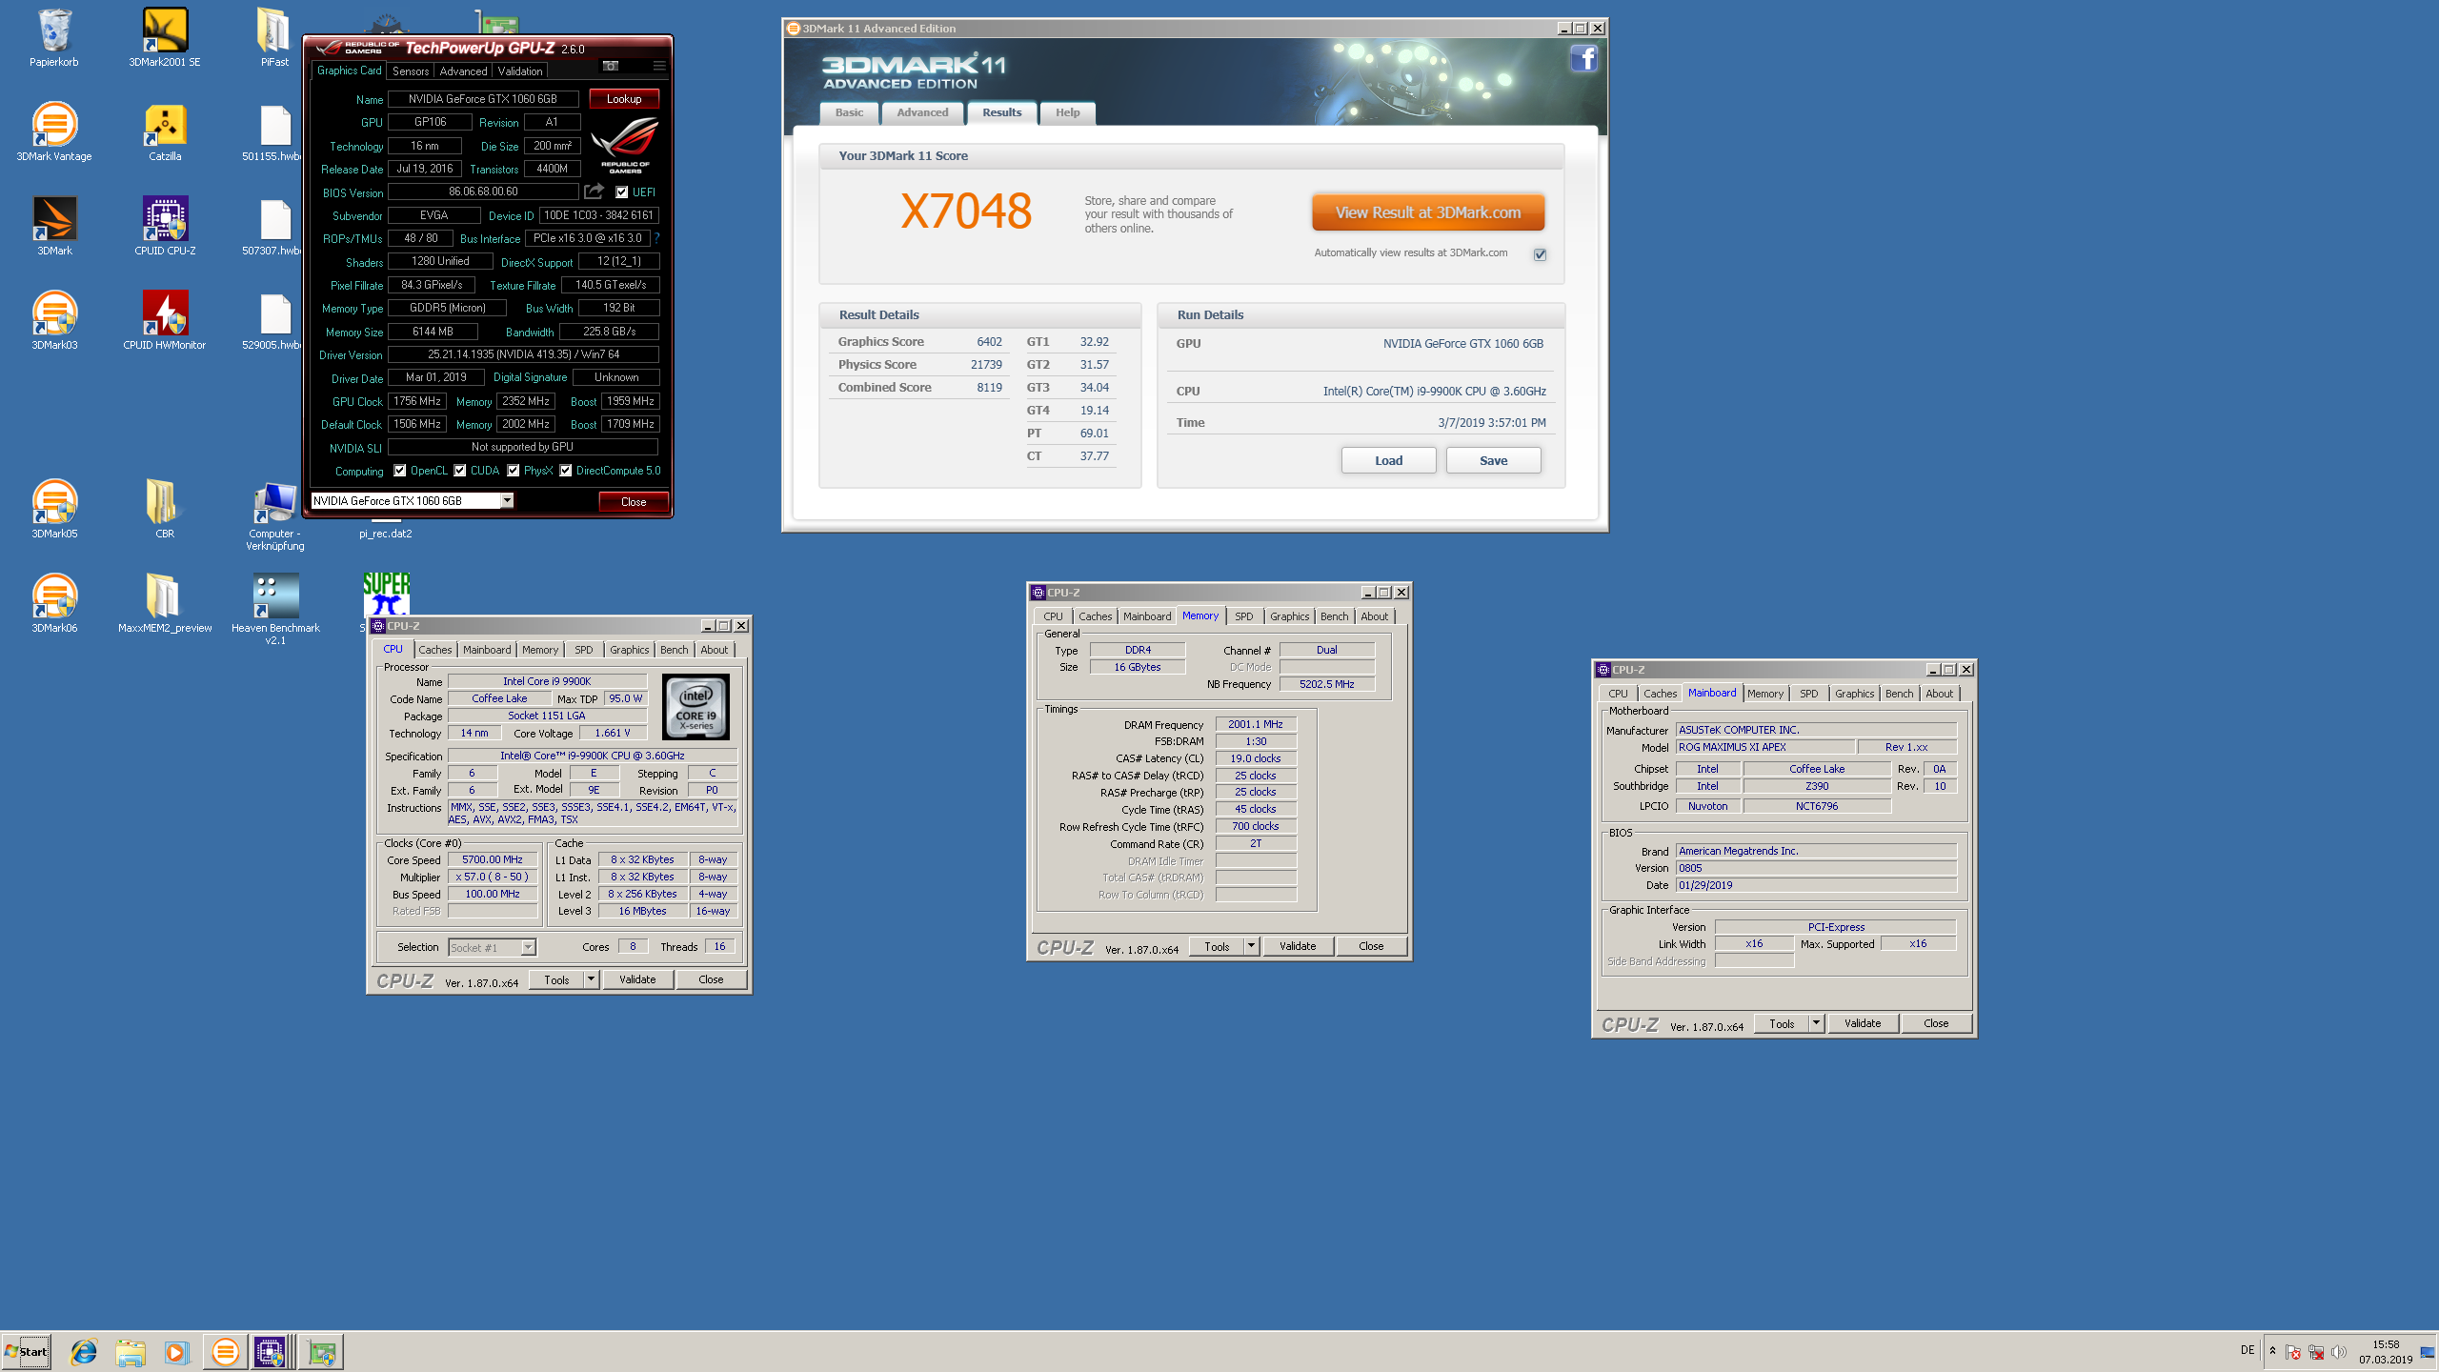Toggle the CUDA checkbox

click(x=460, y=471)
